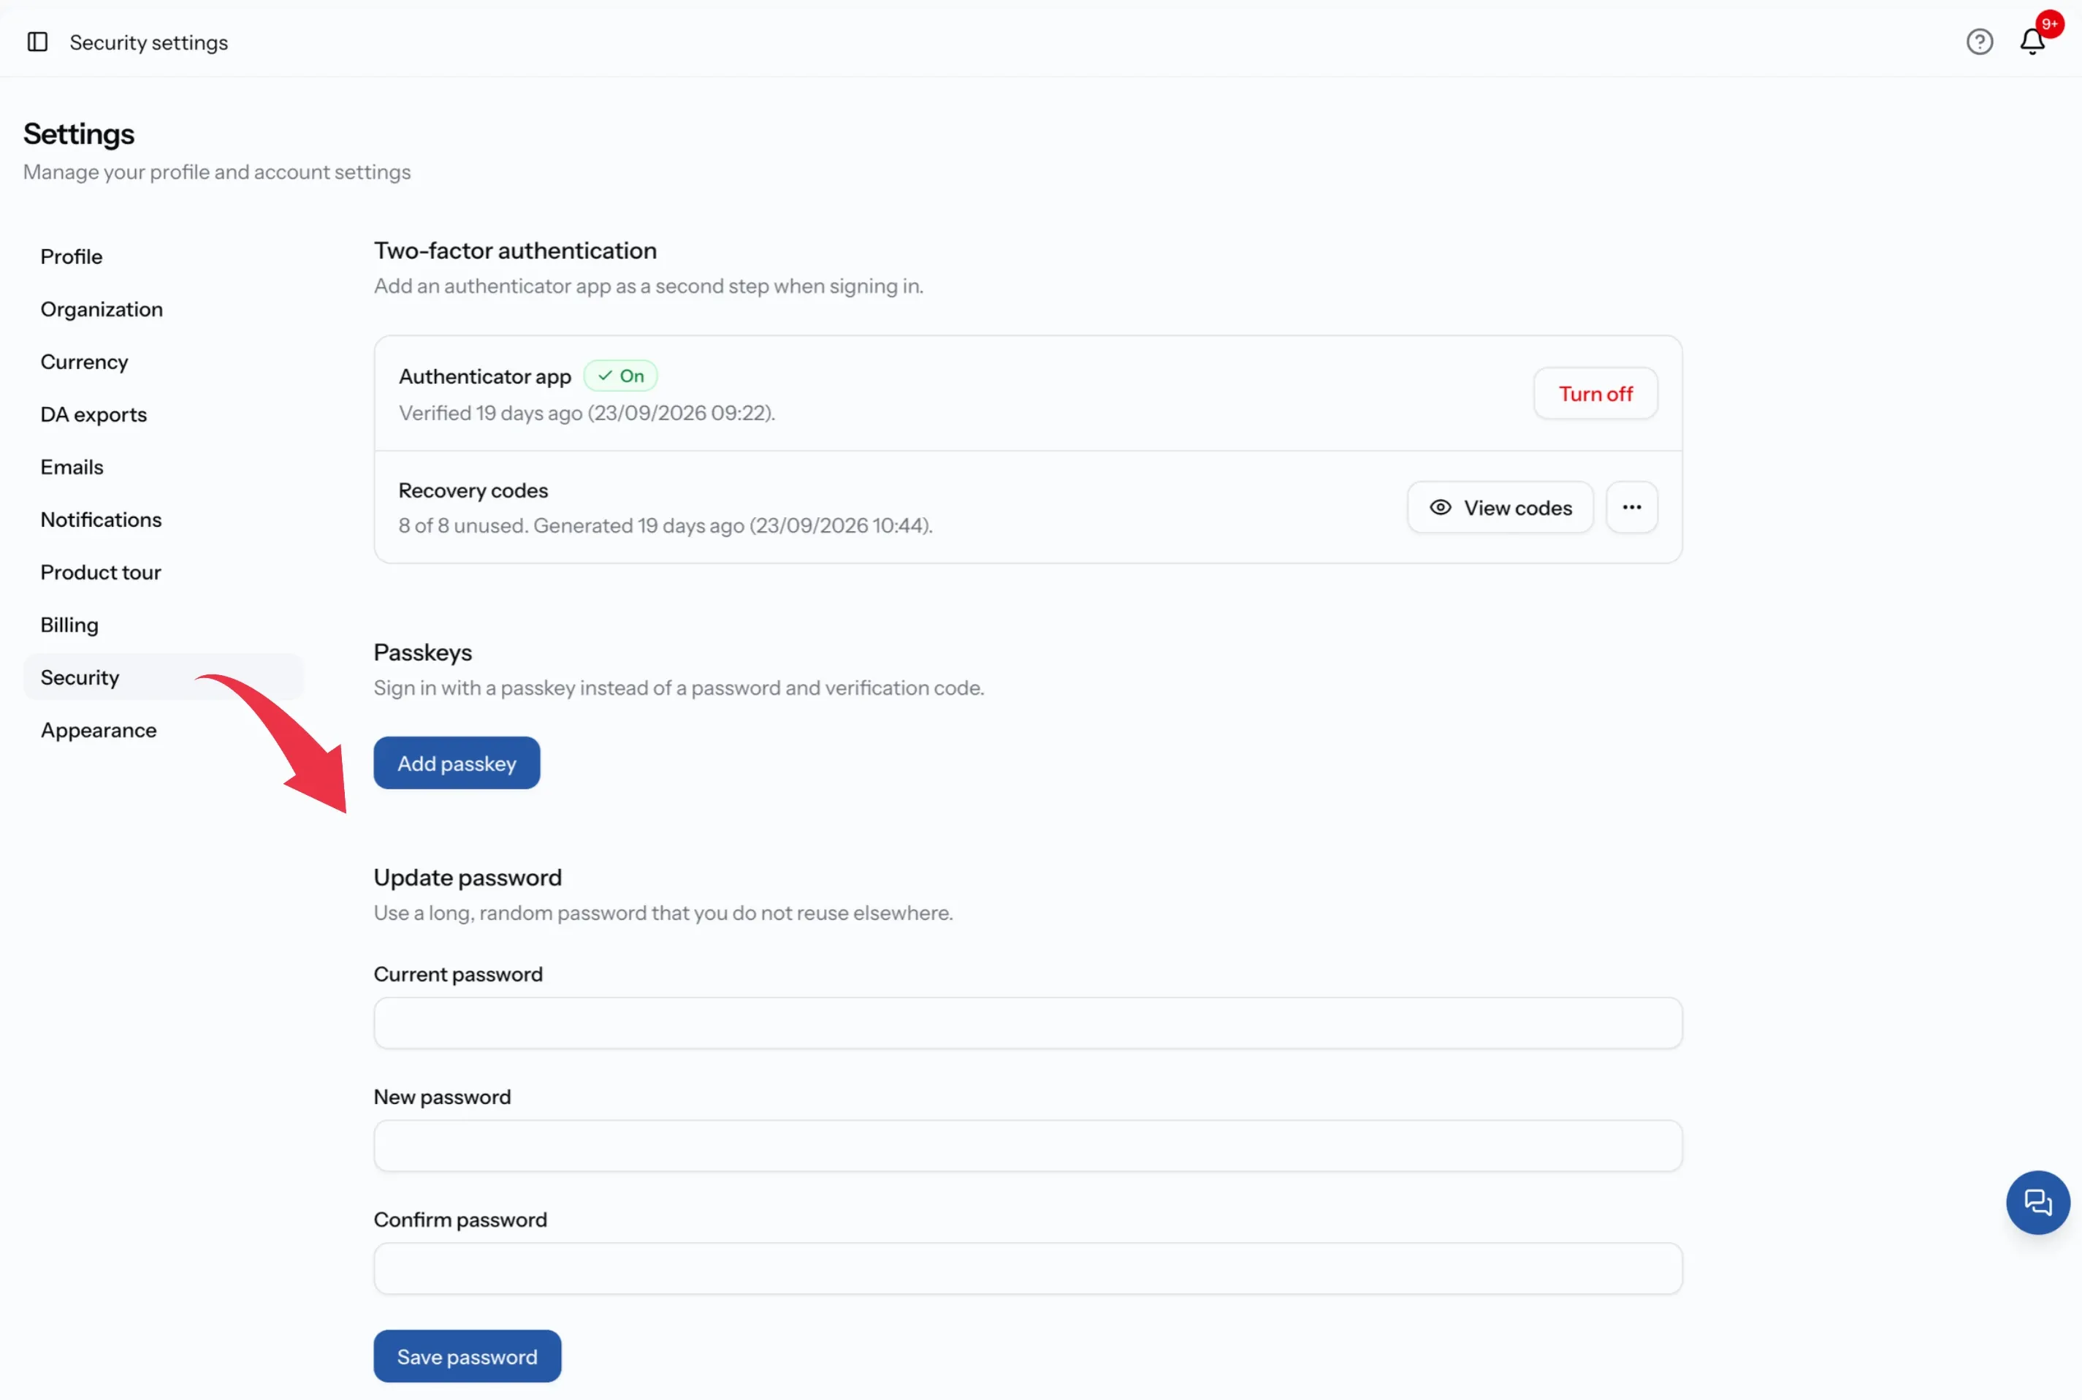Click the Security settings header title

click(149, 43)
